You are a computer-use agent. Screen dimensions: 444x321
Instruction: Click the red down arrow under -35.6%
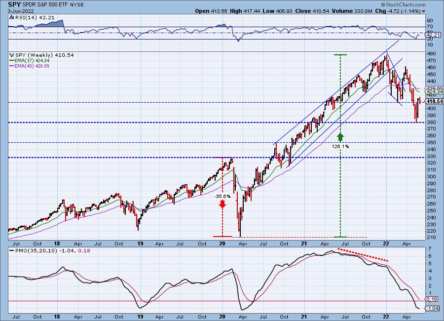pyautogui.click(x=222, y=204)
